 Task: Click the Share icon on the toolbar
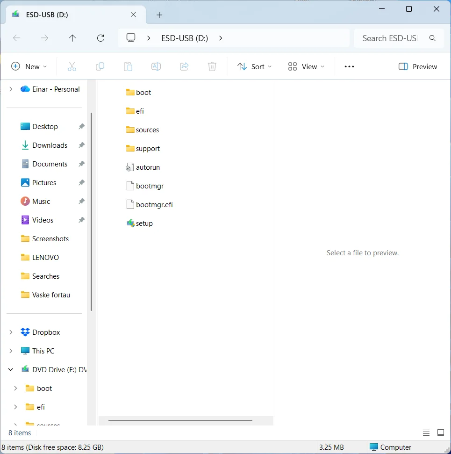click(184, 66)
